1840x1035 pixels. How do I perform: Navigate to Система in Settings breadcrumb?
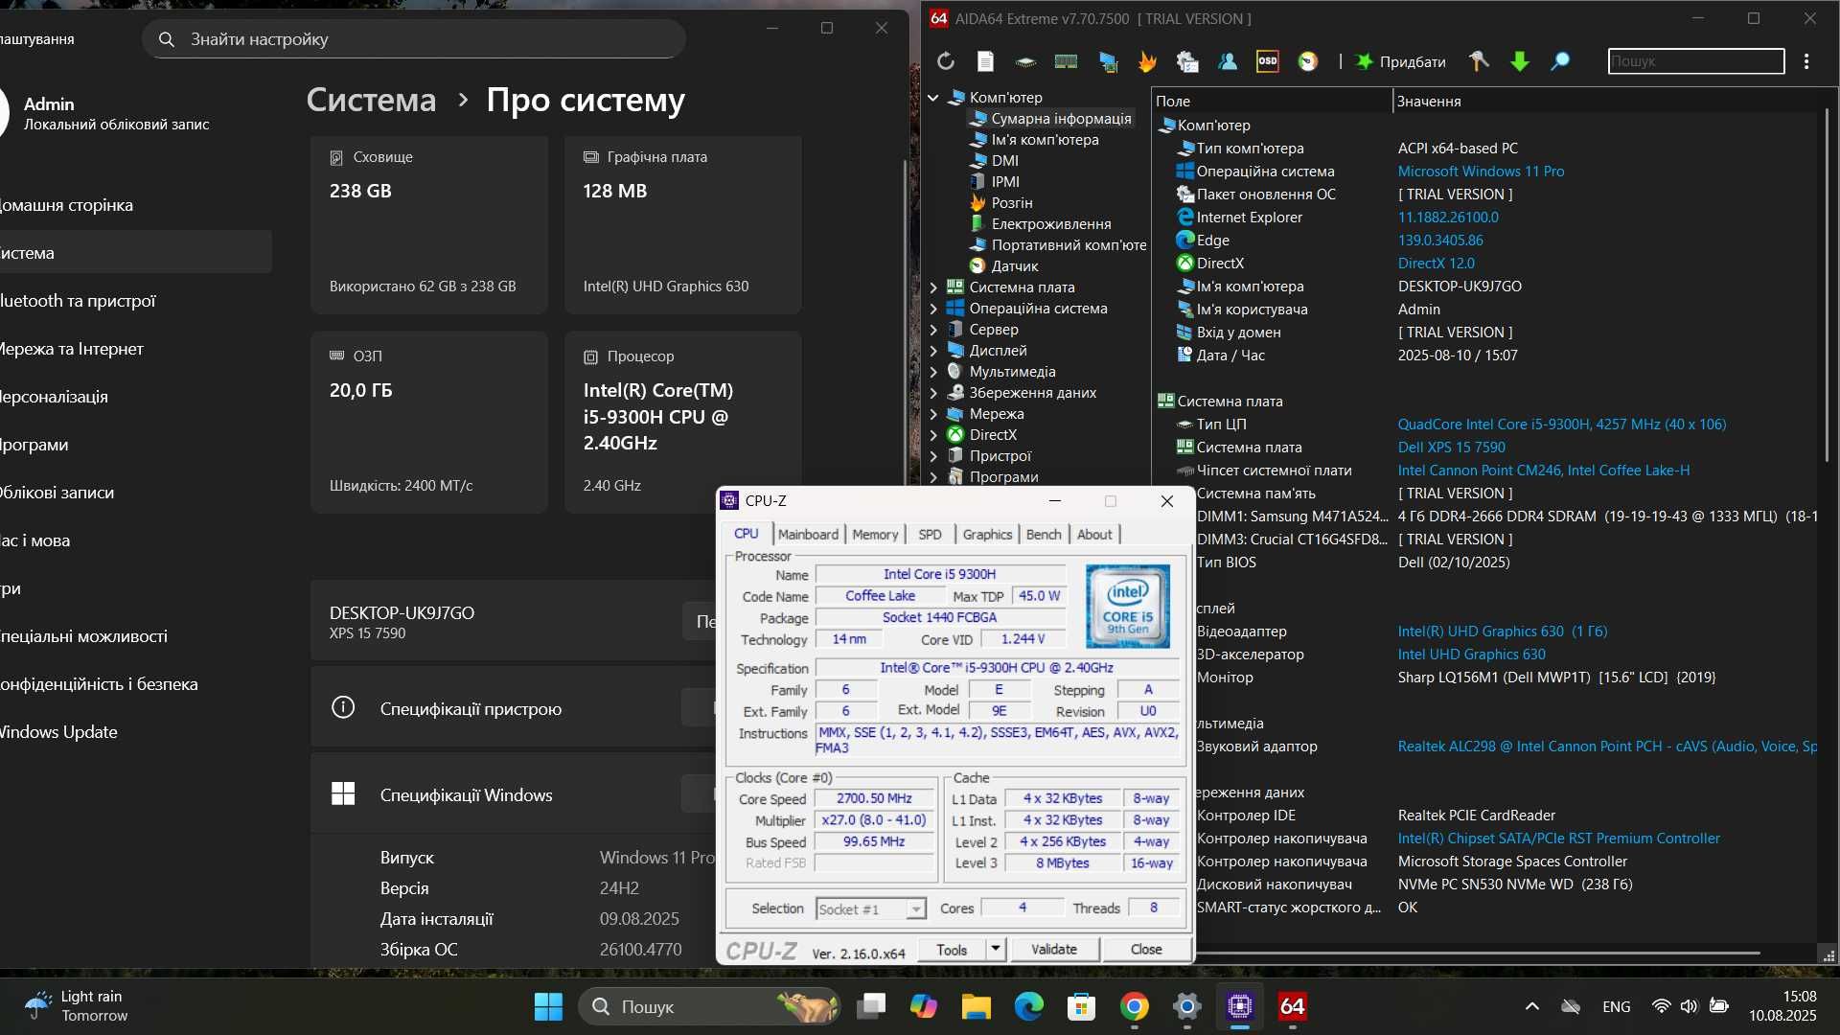click(x=371, y=100)
